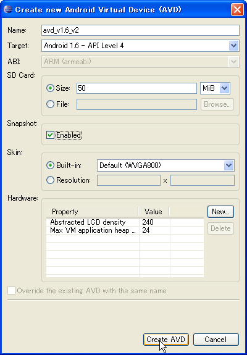This screenshot has height=355, width=247.
Task: Select the Built-in skin radio button
Action: (50, 165)
